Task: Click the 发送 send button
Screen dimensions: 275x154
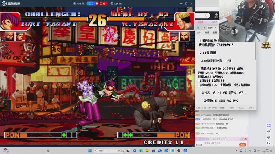Action: click(x=243, y=145)
